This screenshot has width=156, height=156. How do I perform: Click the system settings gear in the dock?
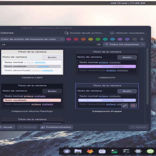[x=138, y=151]
